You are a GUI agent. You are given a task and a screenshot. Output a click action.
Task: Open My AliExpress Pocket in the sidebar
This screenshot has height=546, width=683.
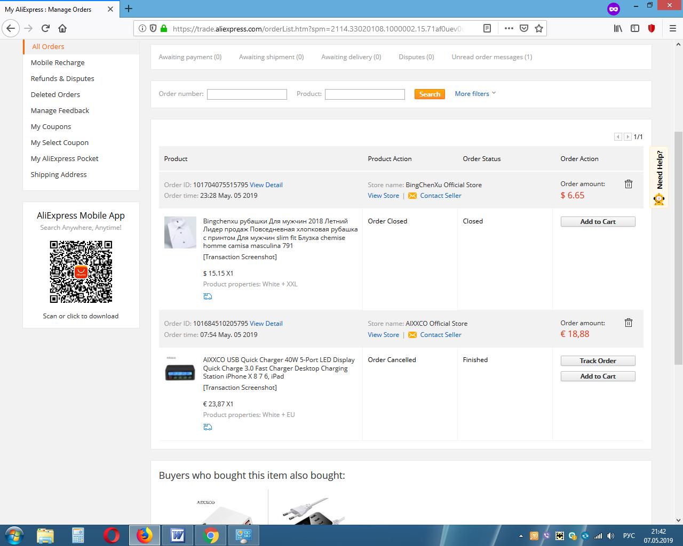click(x=65, y=158)
